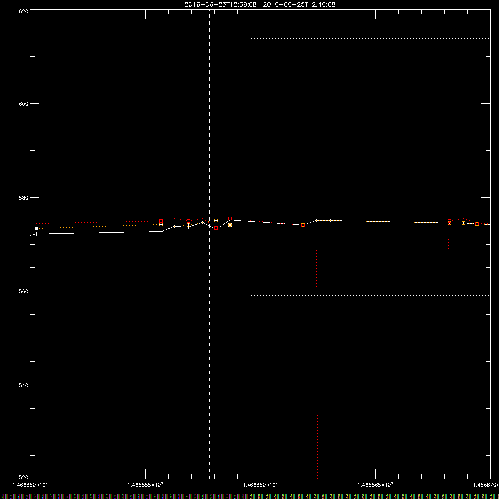Click the 1.466855×10⁹ x-axis label

pyautogui.click(x=145, y=485)
